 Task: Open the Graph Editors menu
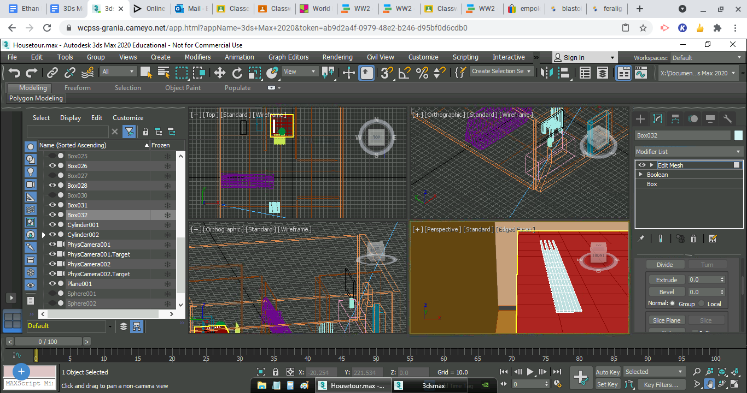(288, 57)
